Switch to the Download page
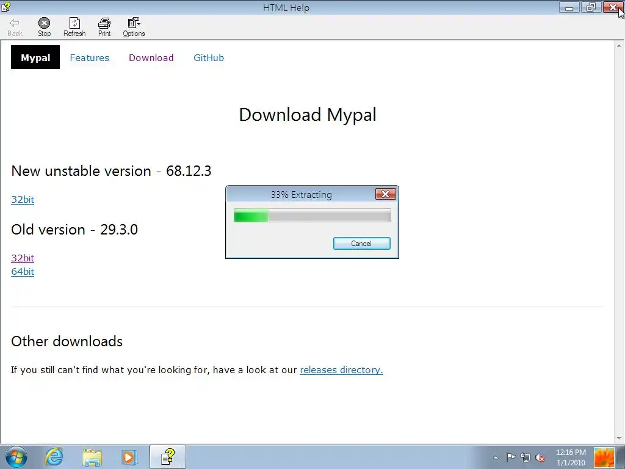 (151, 58)
